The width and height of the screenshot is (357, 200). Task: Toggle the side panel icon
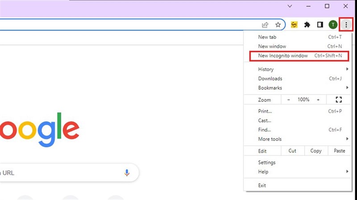tap(320, 24)
